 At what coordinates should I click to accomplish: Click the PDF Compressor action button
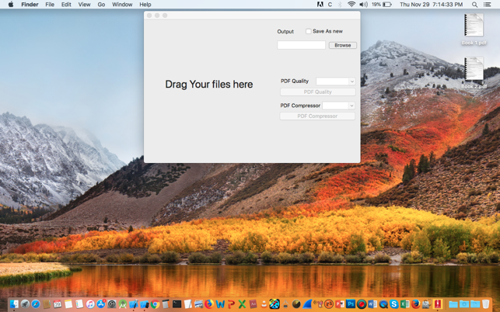pos(317,116)
